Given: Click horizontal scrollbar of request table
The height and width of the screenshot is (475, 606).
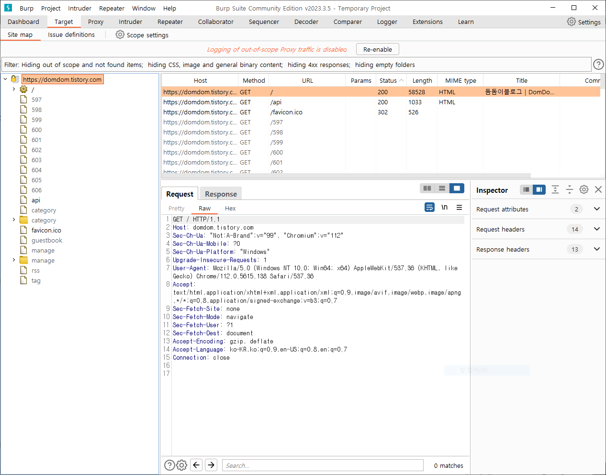Looking at the screenshot, I should tap(346, 176).
